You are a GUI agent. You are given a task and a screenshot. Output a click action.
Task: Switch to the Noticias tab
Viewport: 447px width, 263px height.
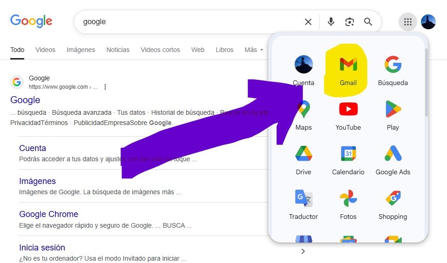click(118, 50)
